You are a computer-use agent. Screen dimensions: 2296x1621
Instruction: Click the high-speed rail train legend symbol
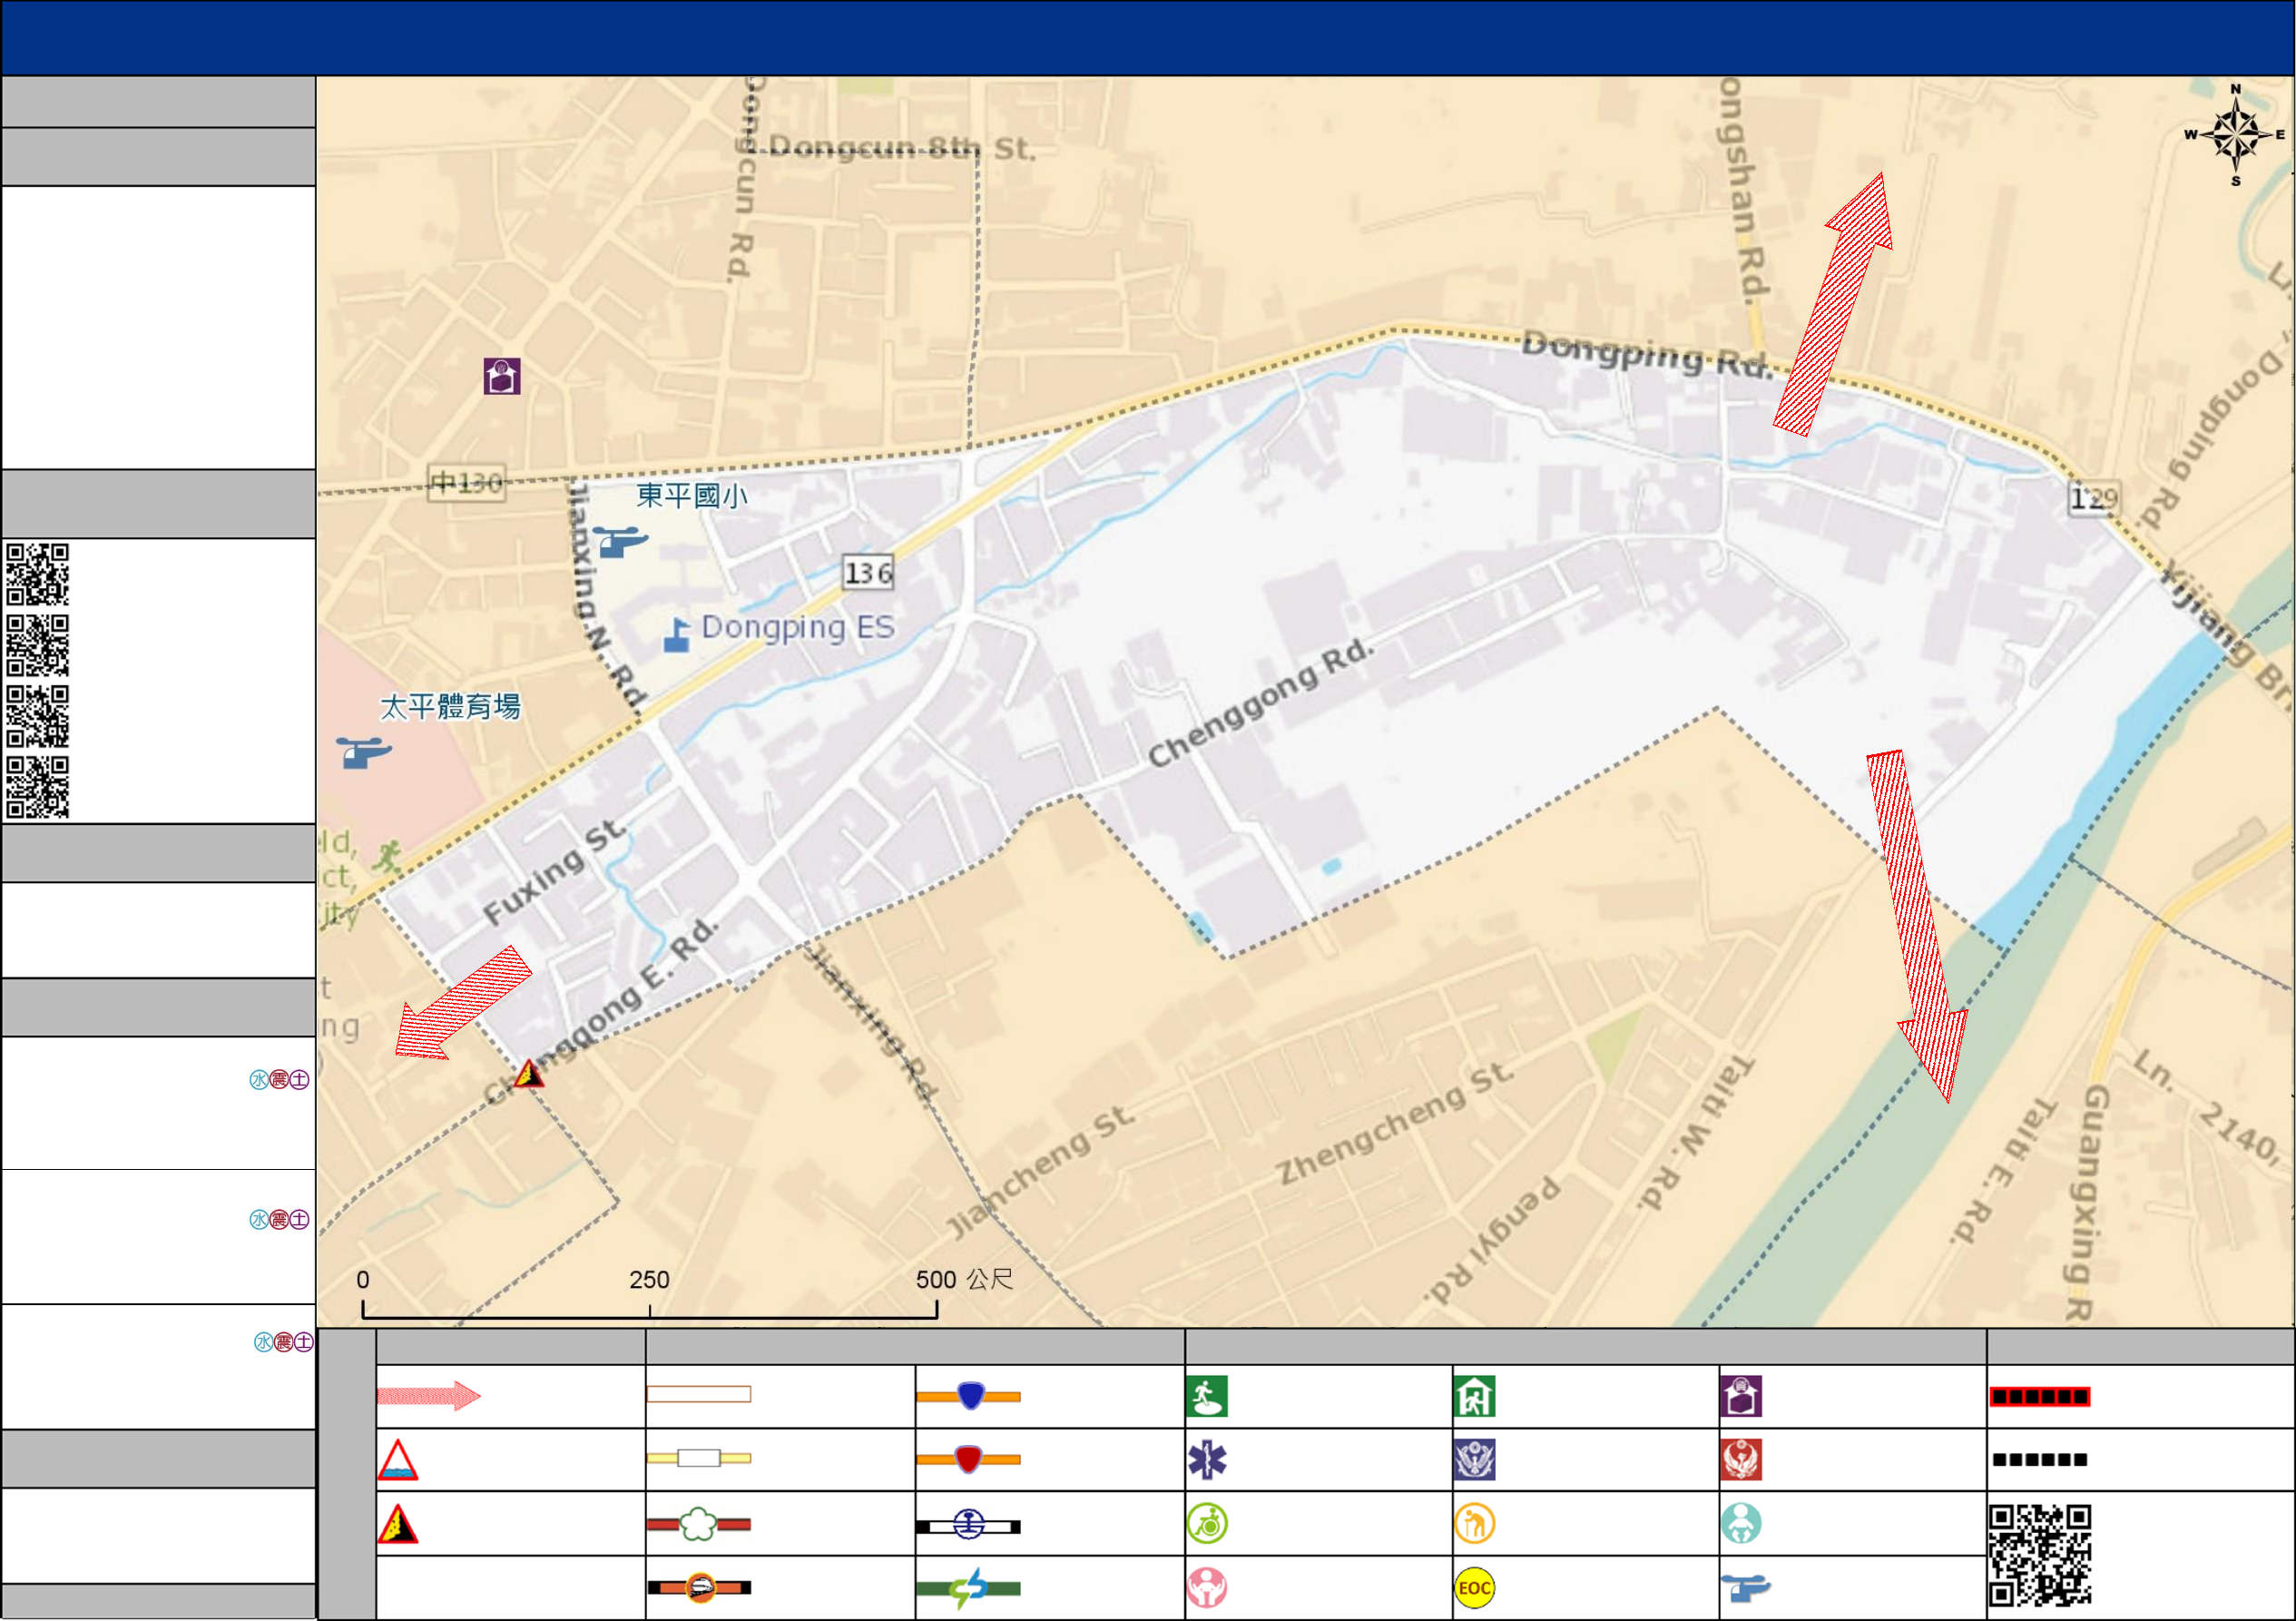point(699,1587)
